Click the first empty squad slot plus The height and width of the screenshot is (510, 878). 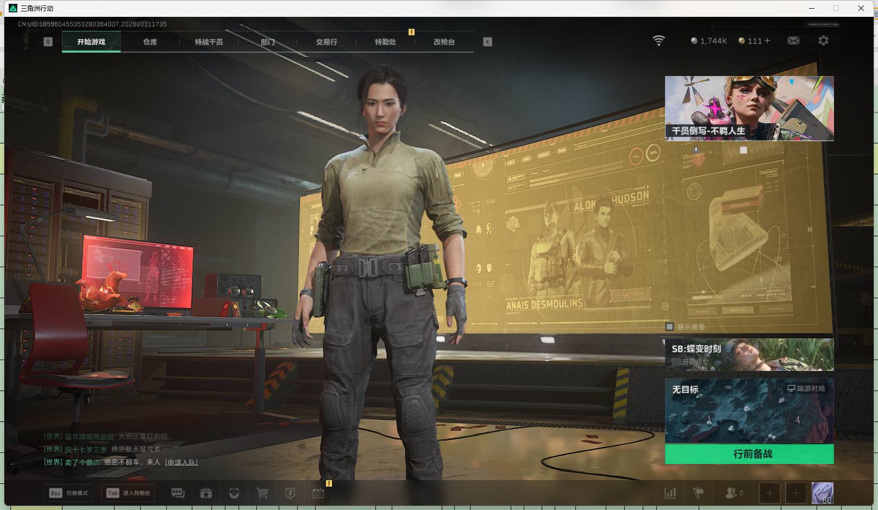click(769, 493)
